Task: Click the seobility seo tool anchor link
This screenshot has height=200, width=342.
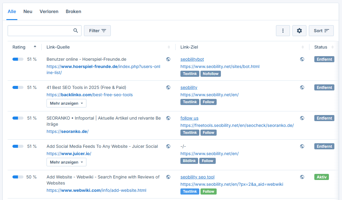Action: [x=197, y=177]
